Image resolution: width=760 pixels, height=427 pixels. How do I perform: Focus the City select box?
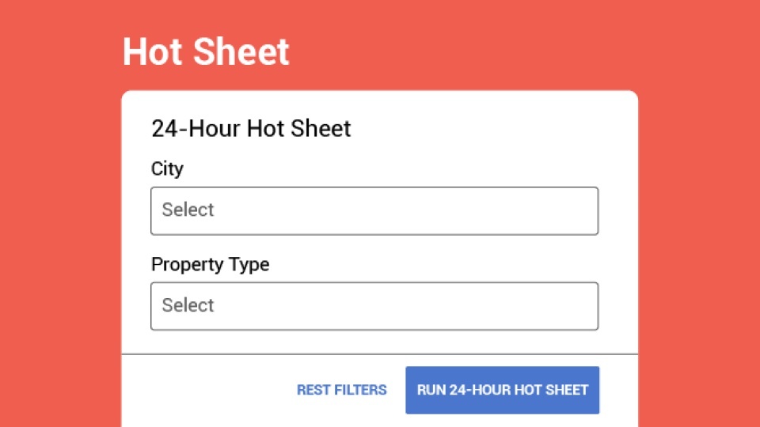pyautogui.click(x=374, y=210)
